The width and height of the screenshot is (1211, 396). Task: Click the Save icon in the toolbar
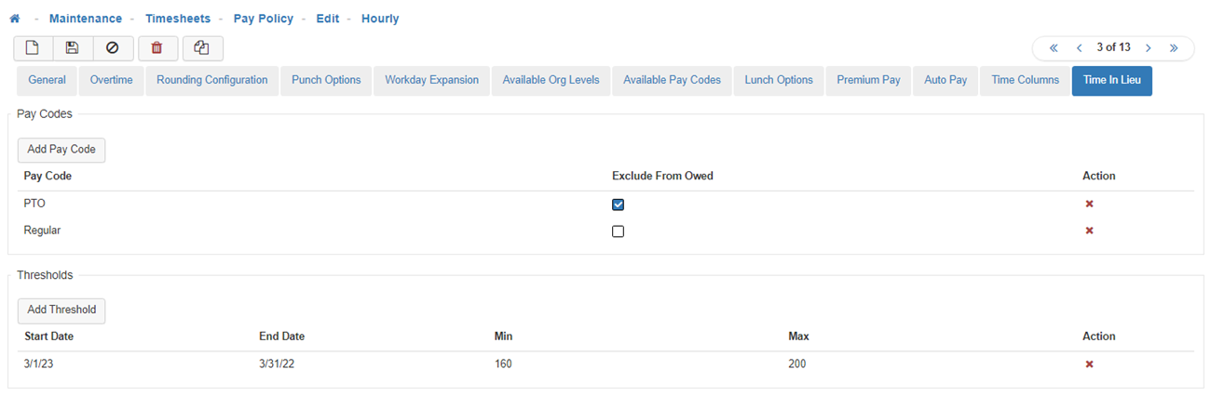click(73, 48)
